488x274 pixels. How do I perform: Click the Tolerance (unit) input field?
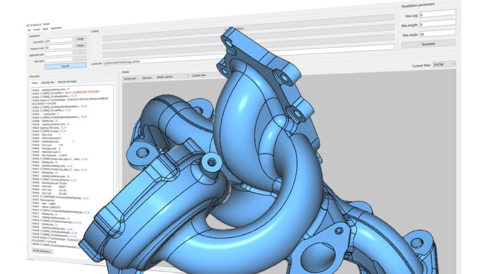coord(59,47)
